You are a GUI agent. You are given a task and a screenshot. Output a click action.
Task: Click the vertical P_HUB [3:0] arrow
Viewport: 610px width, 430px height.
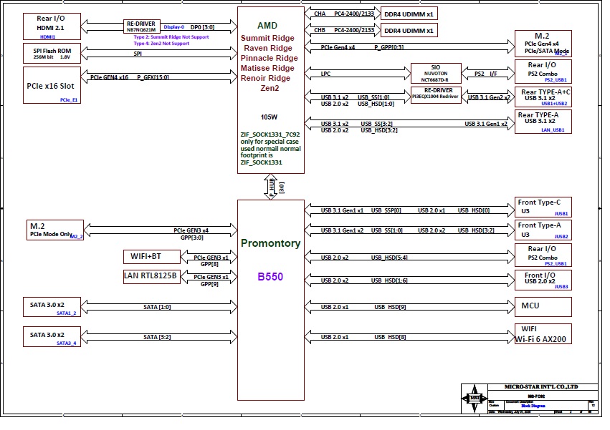(x=271, y=187)
